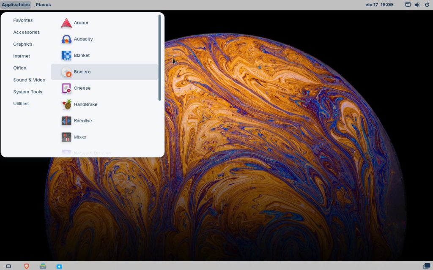Select the Sound & Video category

tap(29, 80)
